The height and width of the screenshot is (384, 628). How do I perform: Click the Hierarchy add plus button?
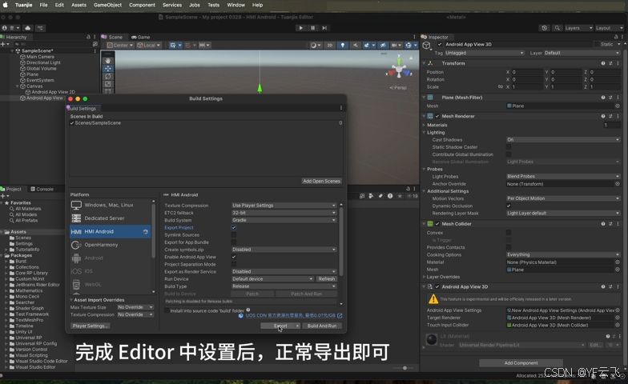pyautogui.click(x=3, y=44)
